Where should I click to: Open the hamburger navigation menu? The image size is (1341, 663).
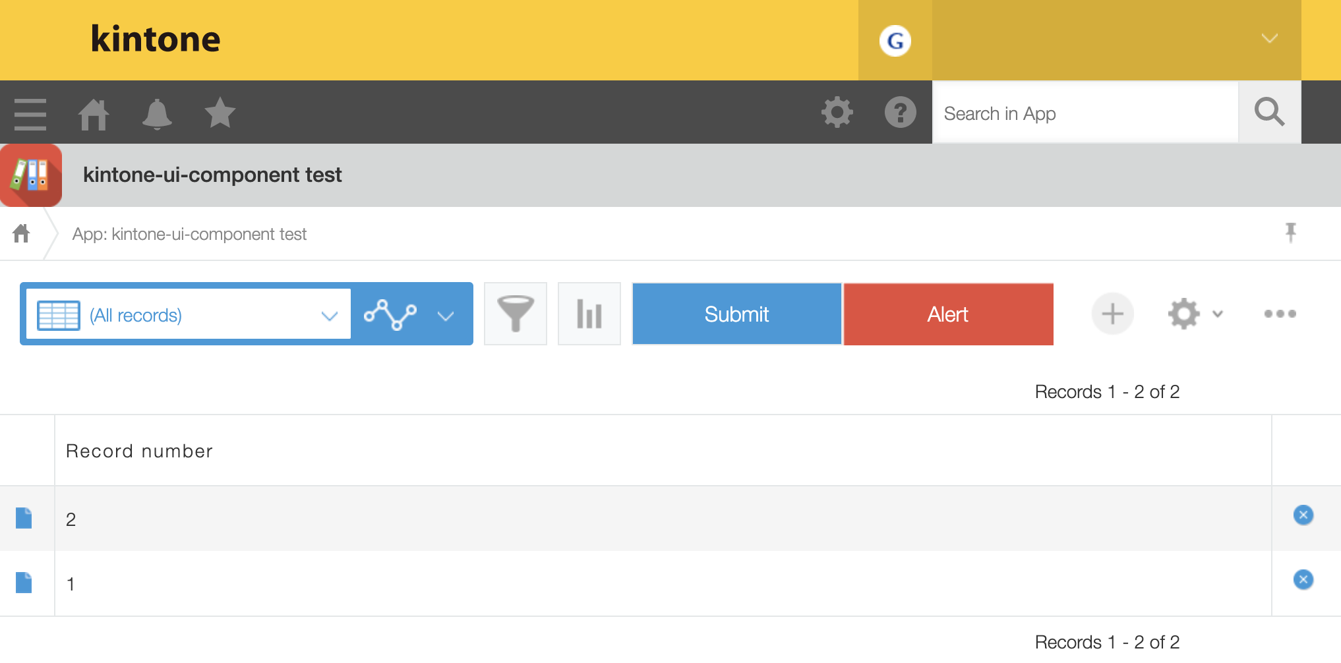point(30,113)
